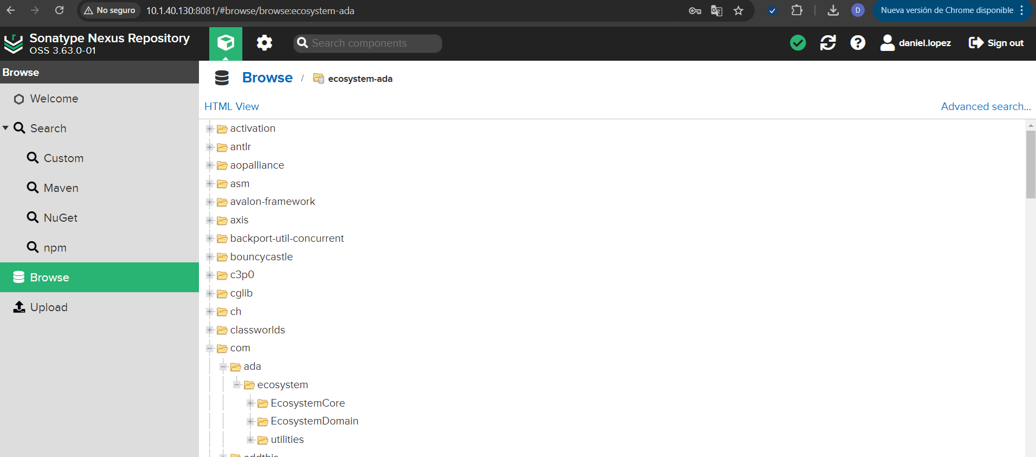Open the Welcome page from sidebar

pyautogui.click(x=54, y=99)
